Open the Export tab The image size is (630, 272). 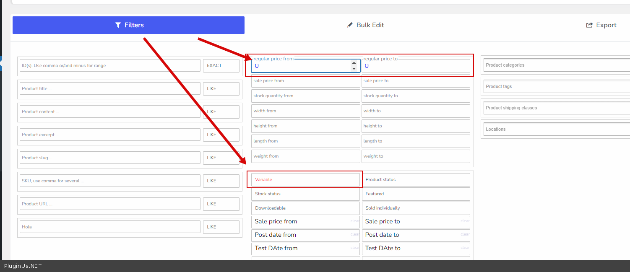[601, 25]
